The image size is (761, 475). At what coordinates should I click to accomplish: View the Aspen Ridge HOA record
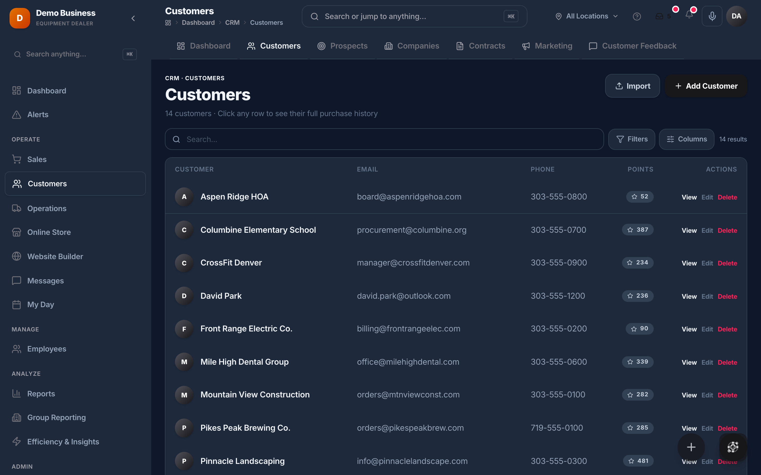click(689, 197)
